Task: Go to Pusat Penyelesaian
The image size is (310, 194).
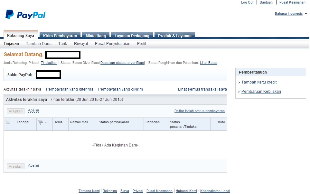Action: pos(112,44)
